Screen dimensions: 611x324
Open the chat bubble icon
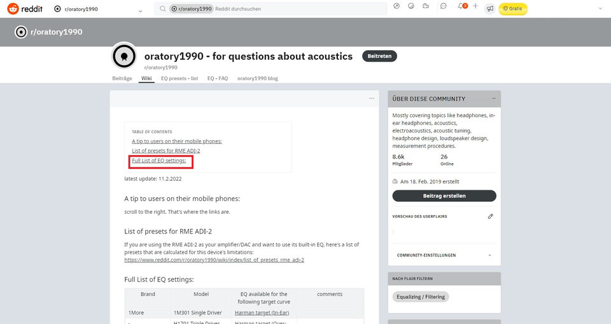click(443, 7)
